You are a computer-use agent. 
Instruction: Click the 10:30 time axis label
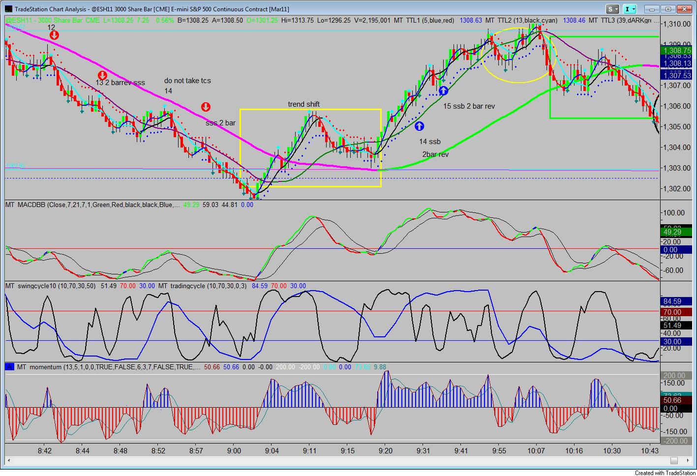point(612,450)
